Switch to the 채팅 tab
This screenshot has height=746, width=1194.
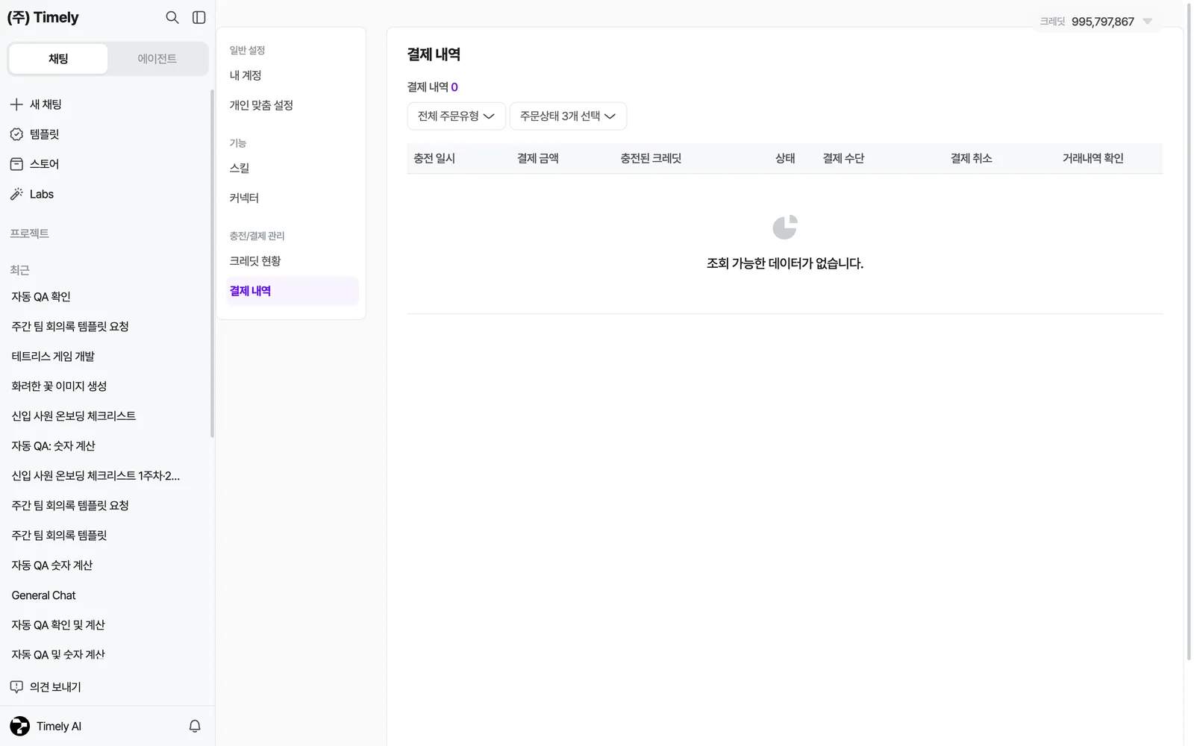pos(58,59)
